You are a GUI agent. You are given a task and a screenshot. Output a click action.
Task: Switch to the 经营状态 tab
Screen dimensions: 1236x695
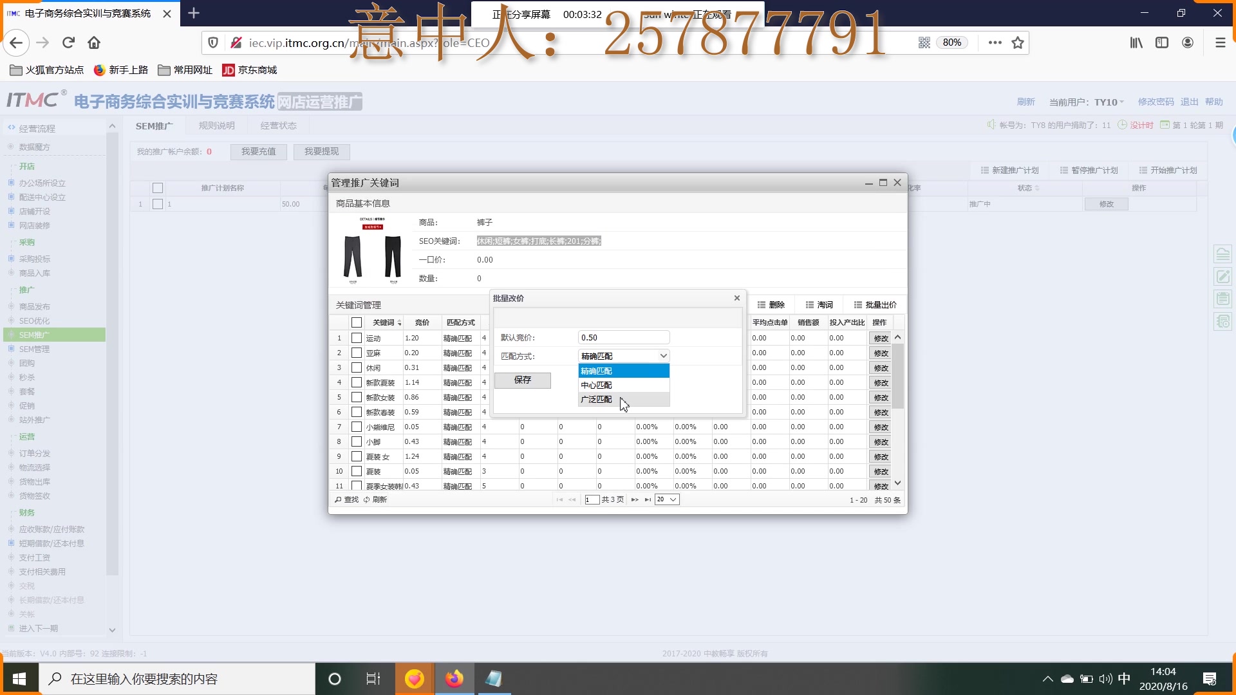pyautogui.click(x=279, y=126)
